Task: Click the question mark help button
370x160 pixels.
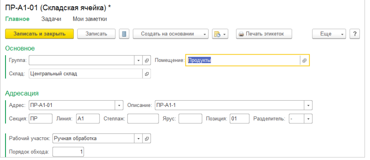Action: pyautogui.click(x=355, y=34)
